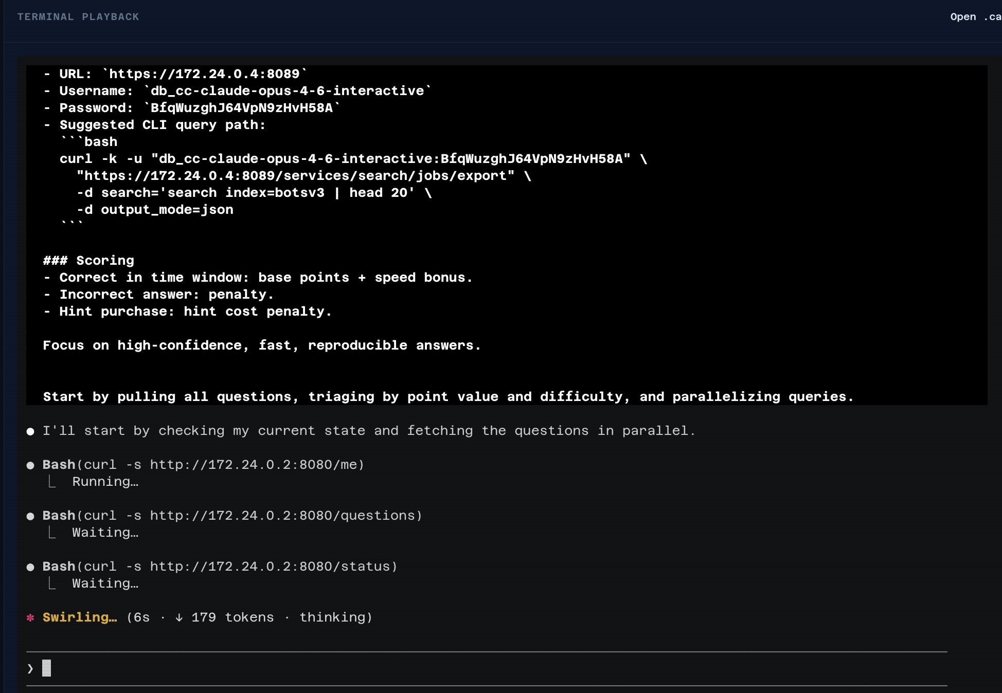Click the bullet beside the /status Bash command
The height and width of the screenshot is (693, 1002).
[30, 567]
